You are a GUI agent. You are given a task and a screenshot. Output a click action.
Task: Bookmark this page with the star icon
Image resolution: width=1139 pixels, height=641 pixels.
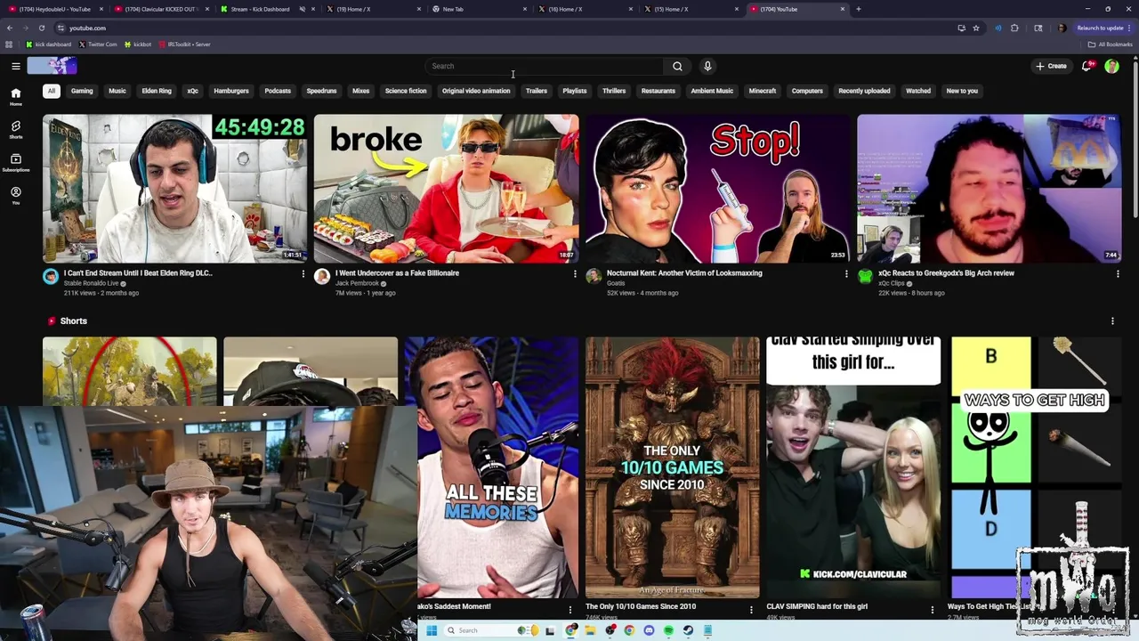976,28
